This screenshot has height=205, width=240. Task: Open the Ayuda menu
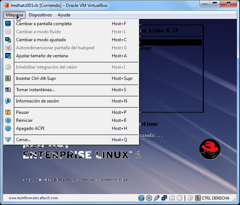coord(64,15)
